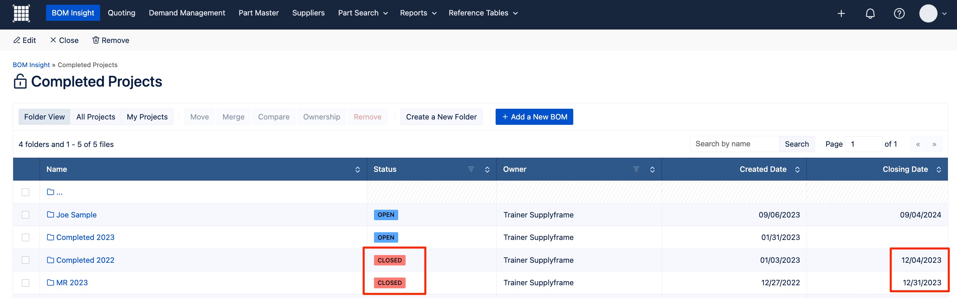Click created date 12/27/2022
This screenshot has height=298, width=957.
point(780,283)
